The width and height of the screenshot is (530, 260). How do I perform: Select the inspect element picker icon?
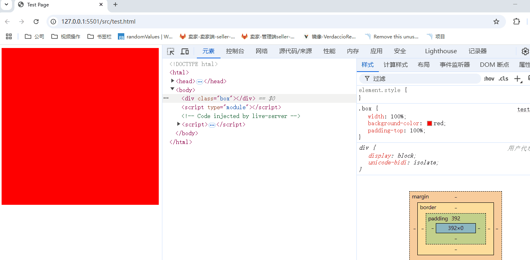[x=171, y=51]
